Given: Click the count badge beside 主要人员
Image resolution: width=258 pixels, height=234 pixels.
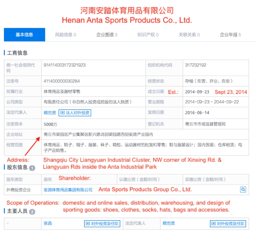Looking at the screenshot, I should [x=32, y=211].
